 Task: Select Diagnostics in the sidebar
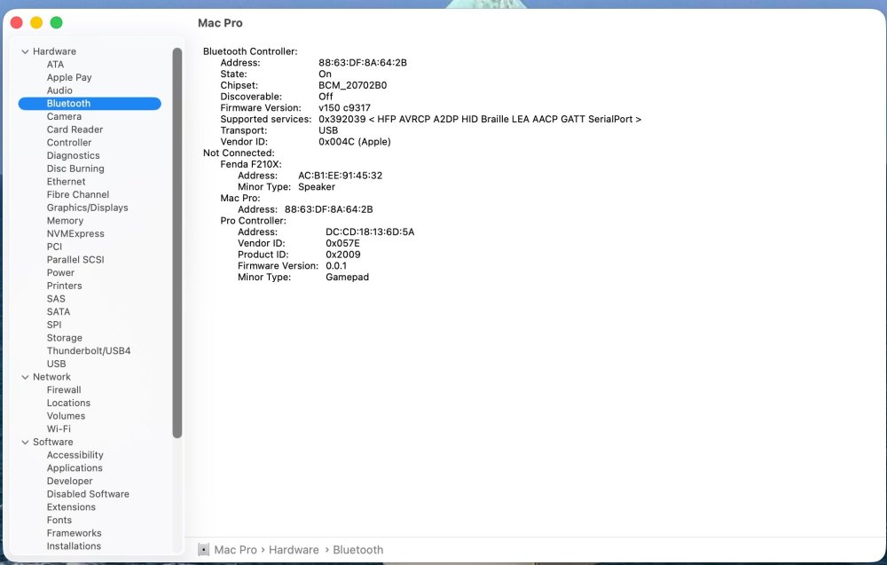[x=73, y=155]
